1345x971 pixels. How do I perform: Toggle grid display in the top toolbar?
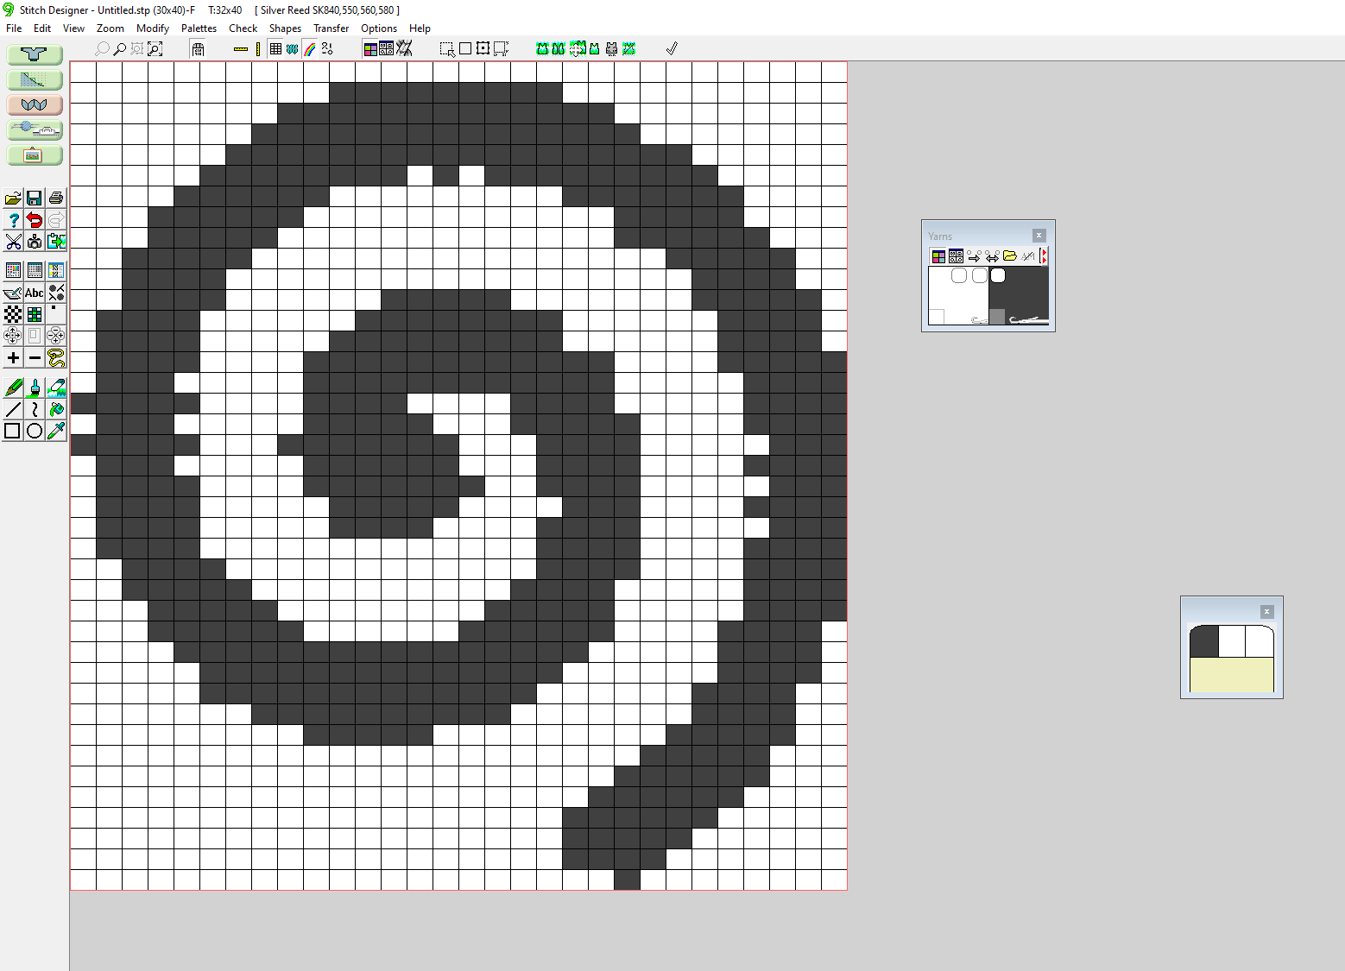[x=275, y=49]
